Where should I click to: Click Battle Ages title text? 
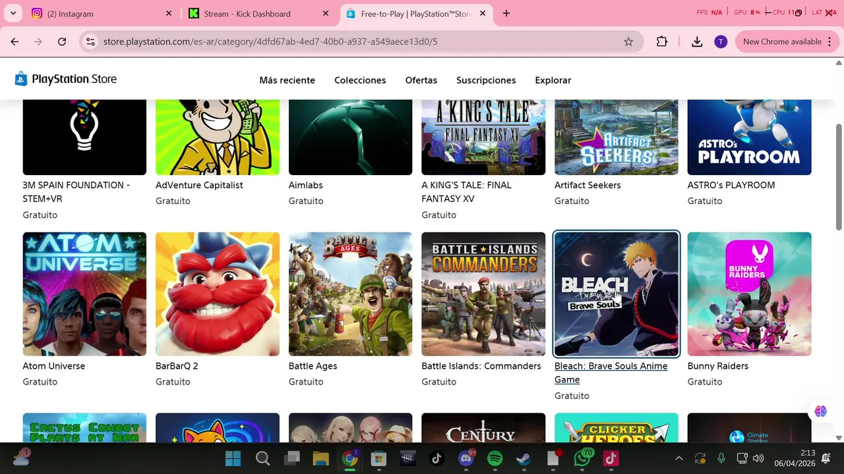tap(313, 366)
